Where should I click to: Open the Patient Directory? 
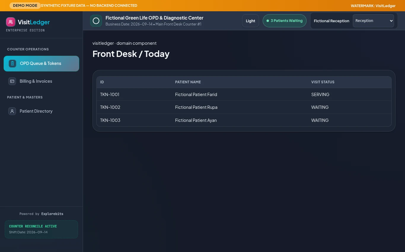pyautogui.click(x=41, y=111)
